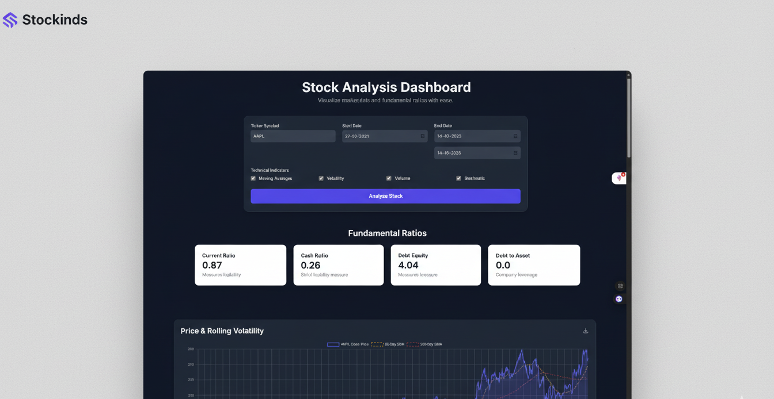Open the End Date calendar picker

point(514,136)
